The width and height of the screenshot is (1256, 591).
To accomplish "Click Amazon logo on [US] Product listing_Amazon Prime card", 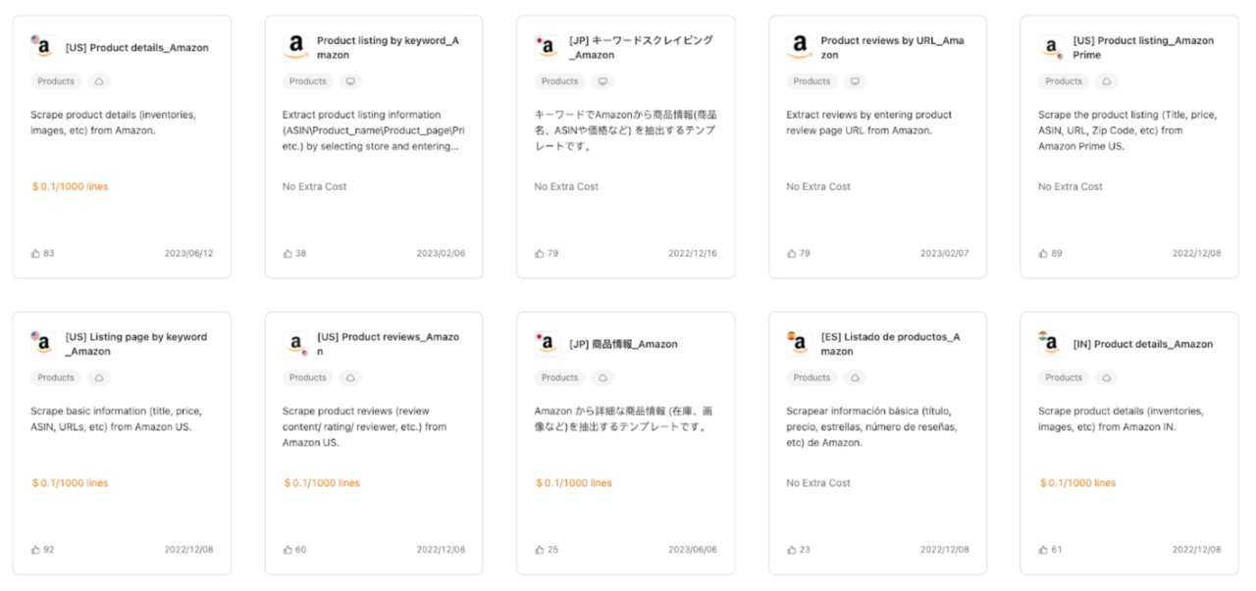I will point(1051,47).
